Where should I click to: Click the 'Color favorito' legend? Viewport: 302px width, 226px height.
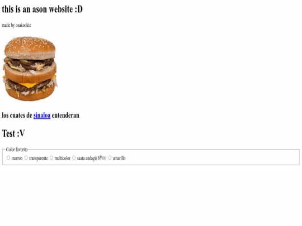tap(17, 150)
